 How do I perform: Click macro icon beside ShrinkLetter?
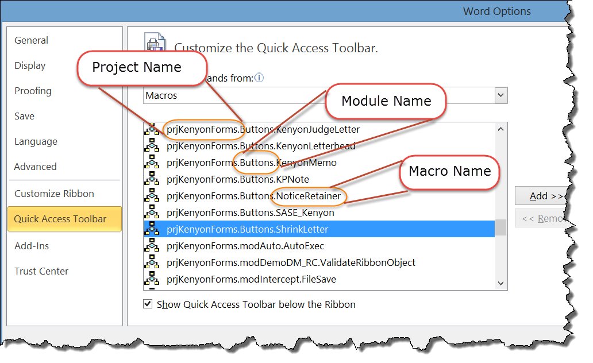point(152,229)
